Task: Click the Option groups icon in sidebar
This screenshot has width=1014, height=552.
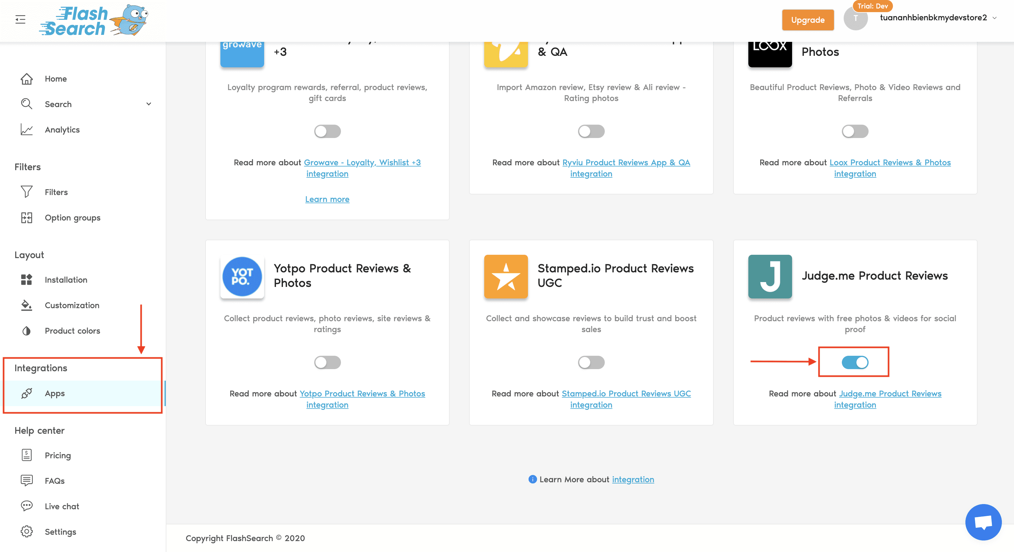Action: coord(27,217)
